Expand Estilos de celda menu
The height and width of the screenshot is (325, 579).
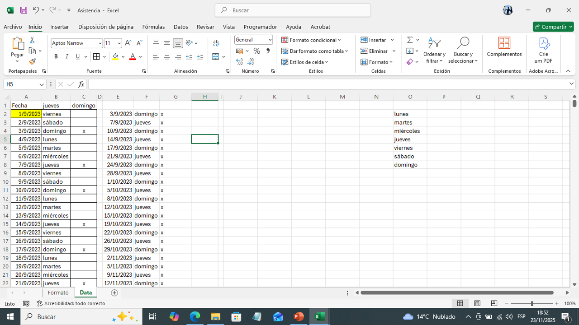(x=305, y=62)
